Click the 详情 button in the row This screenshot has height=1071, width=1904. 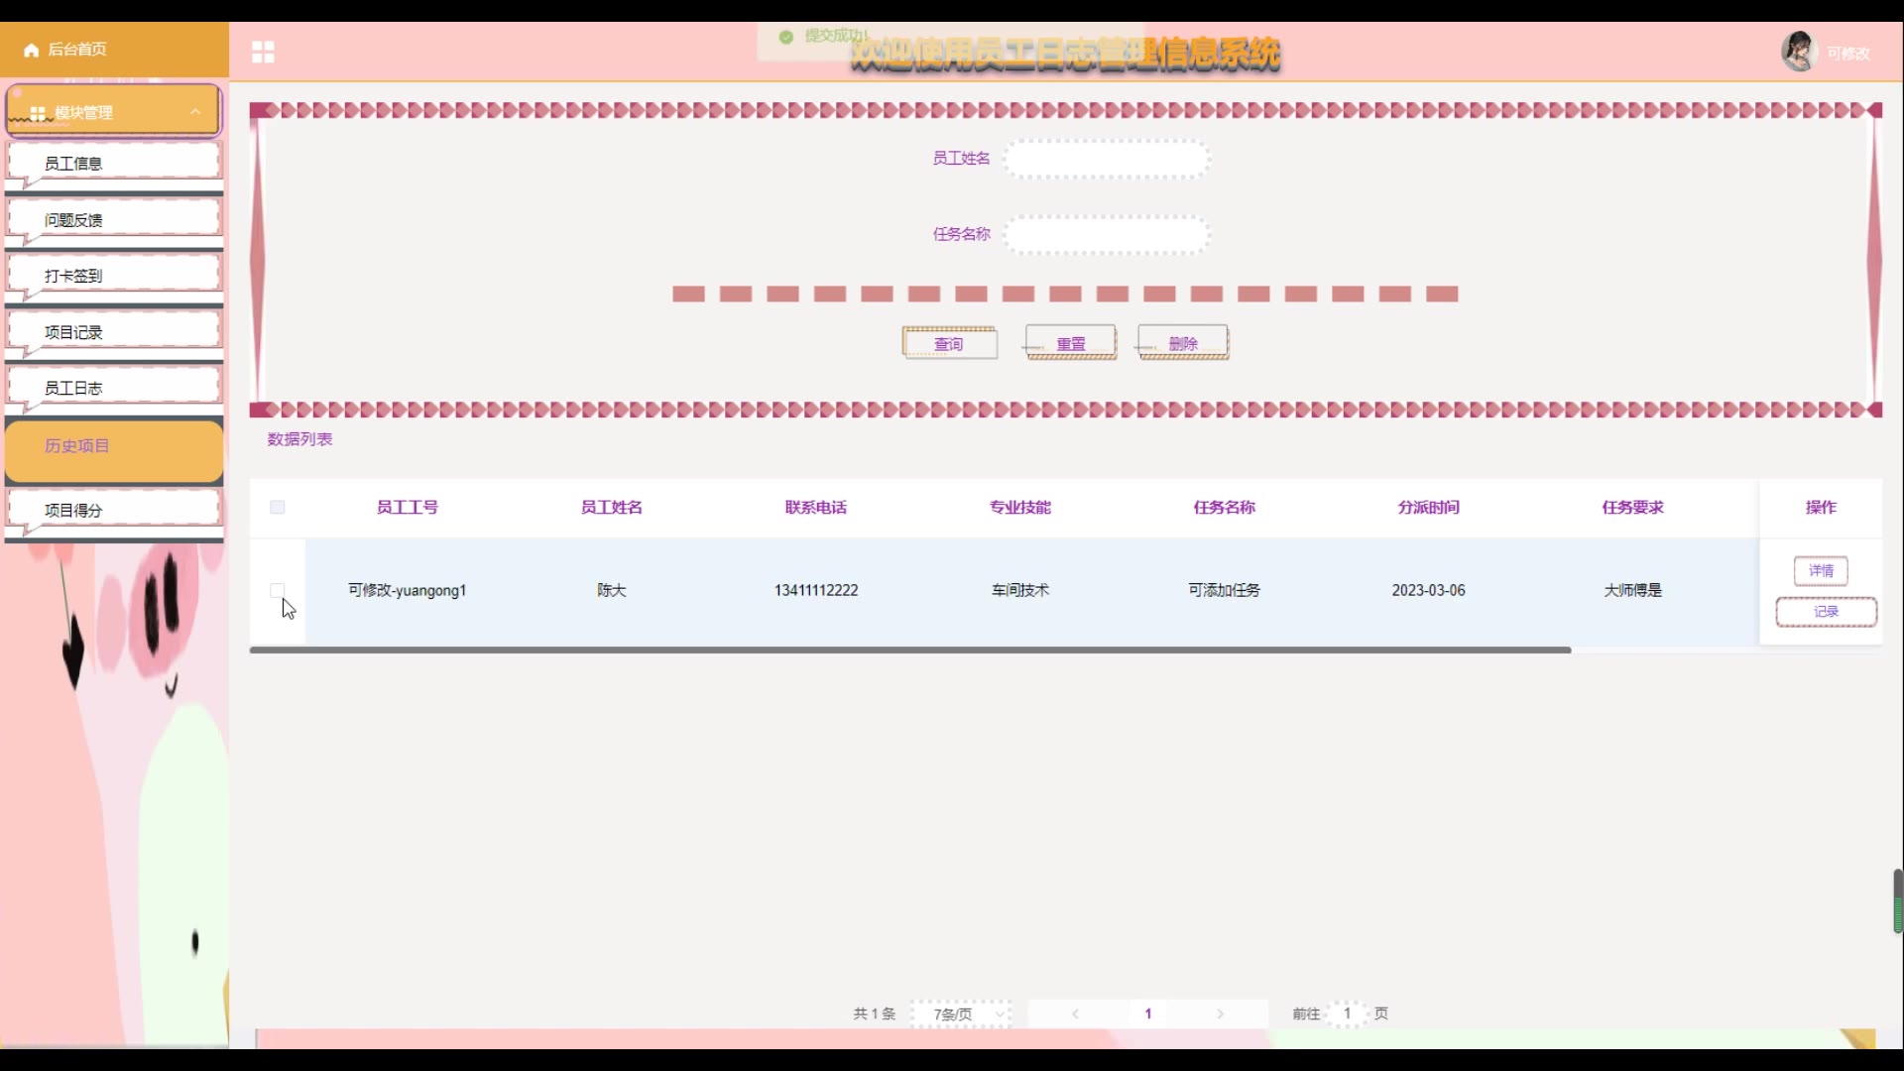click(x=1821, y=570)
